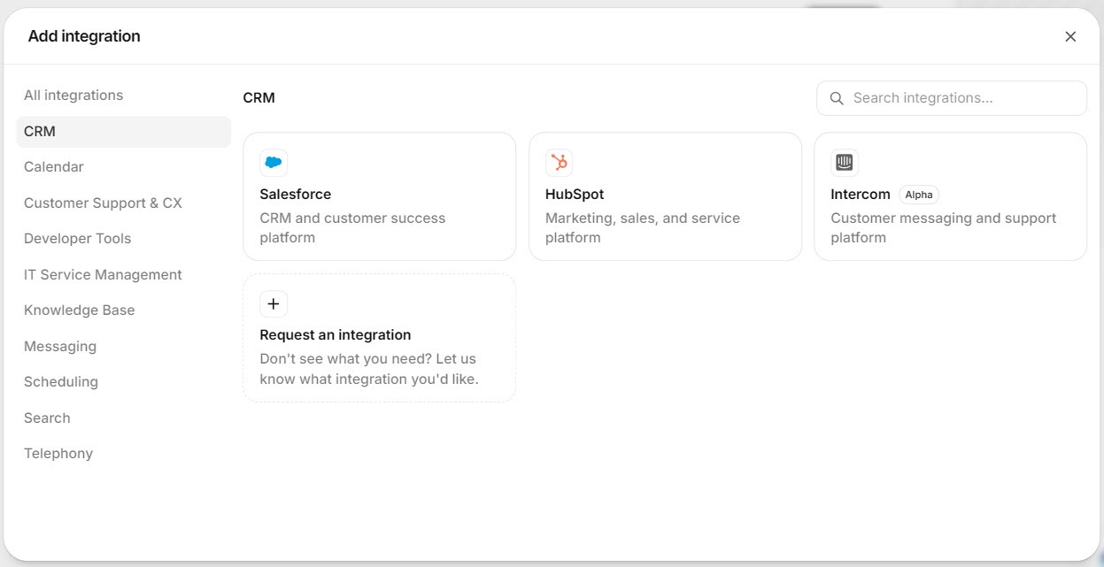Click the Alpha badge on Intercom
Viewport: 1104px width, 567px height.
click(919, 195)
